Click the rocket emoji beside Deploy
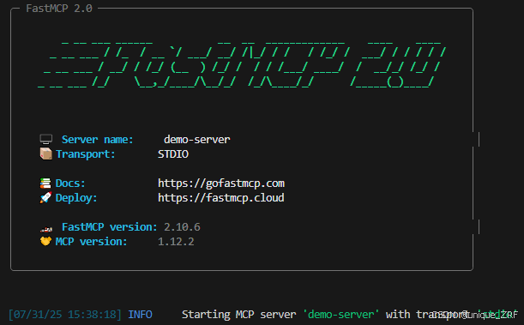Image resolution: width=524 pixels, height=325 pixels. click(x=45, y=197)
